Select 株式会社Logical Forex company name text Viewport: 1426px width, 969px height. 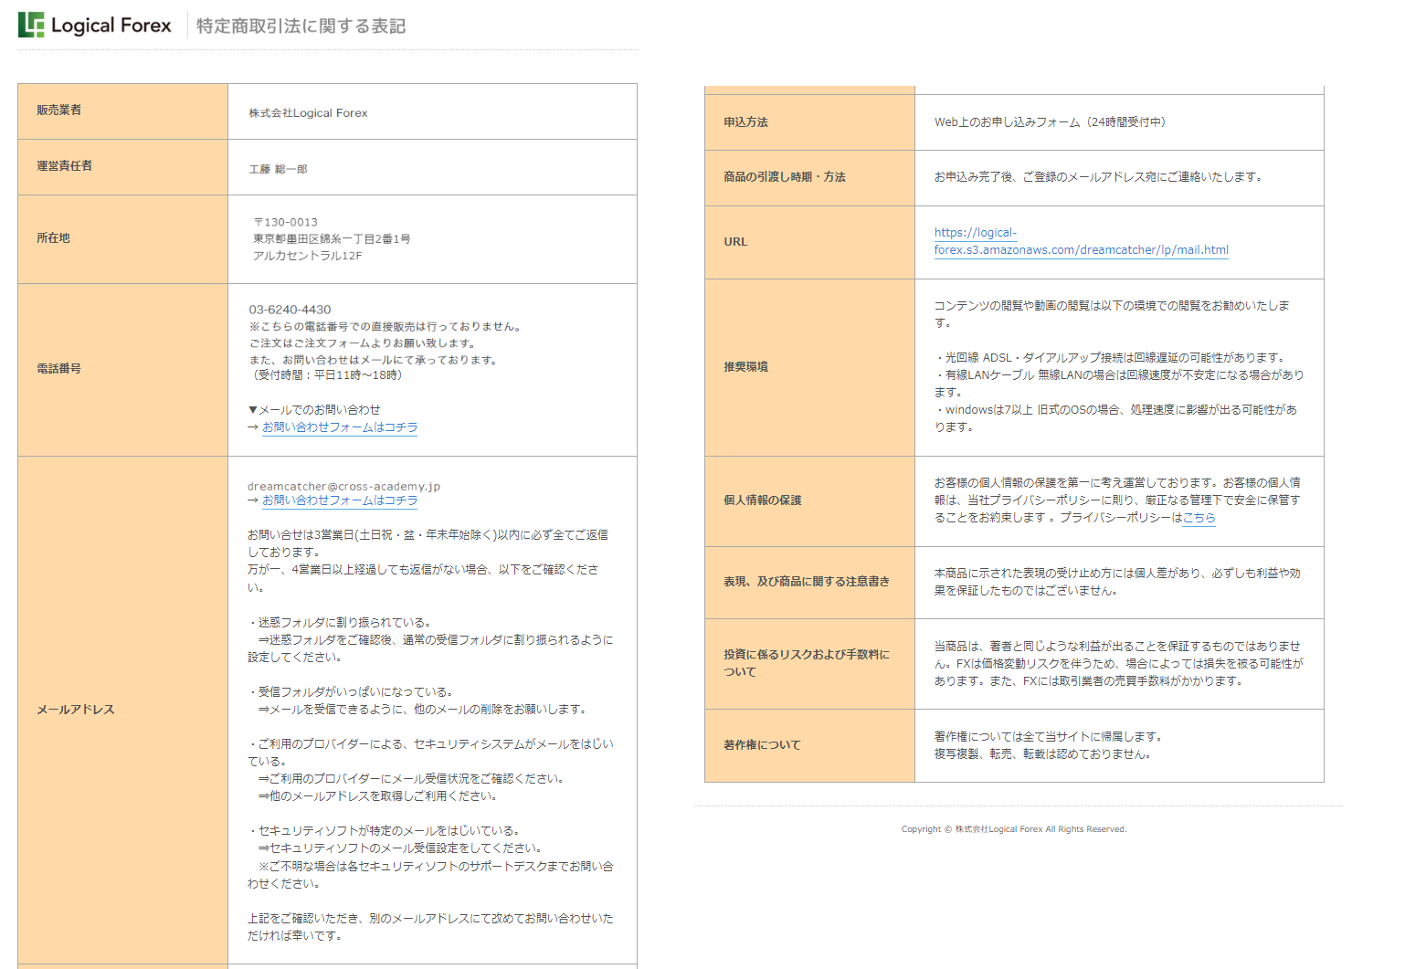[308, 113]
